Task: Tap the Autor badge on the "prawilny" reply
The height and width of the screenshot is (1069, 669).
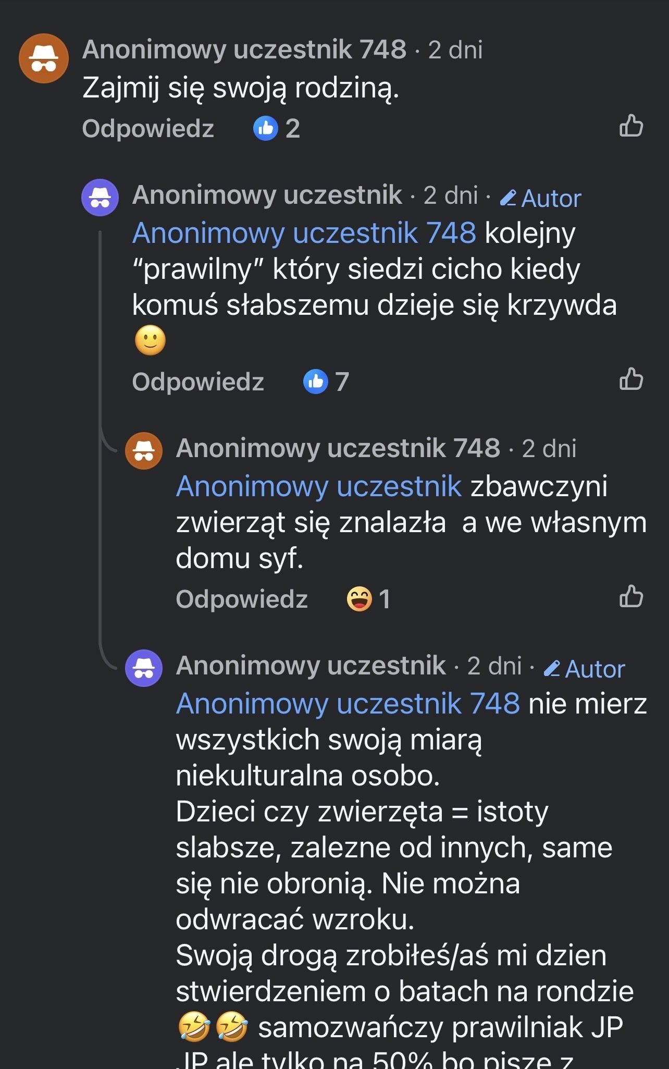Action: coord(541,199)
